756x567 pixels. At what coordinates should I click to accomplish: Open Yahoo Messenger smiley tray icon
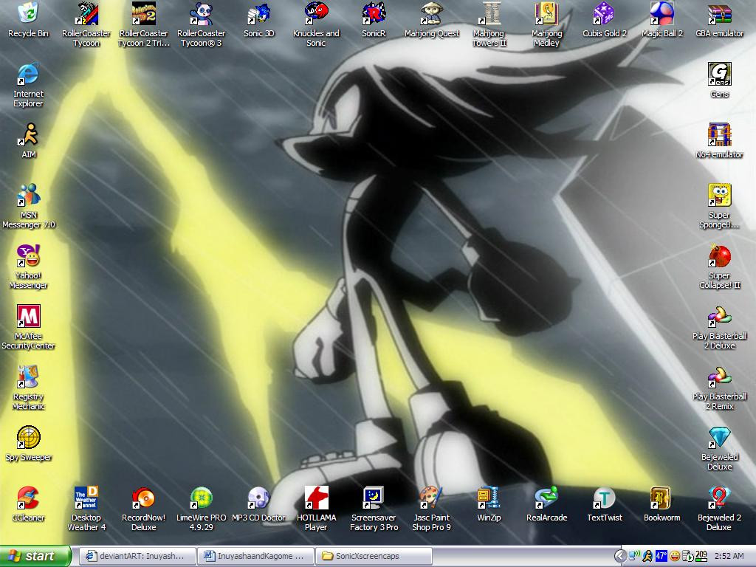[x=675, y=557]
